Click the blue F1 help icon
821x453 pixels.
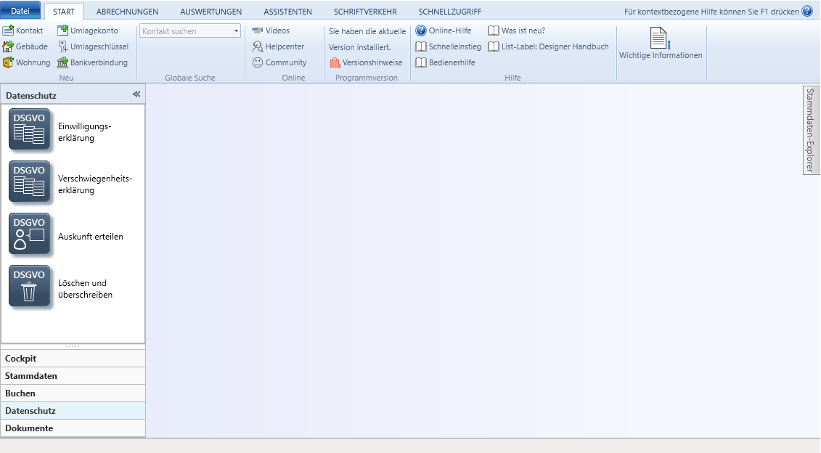tap(807, 12)
